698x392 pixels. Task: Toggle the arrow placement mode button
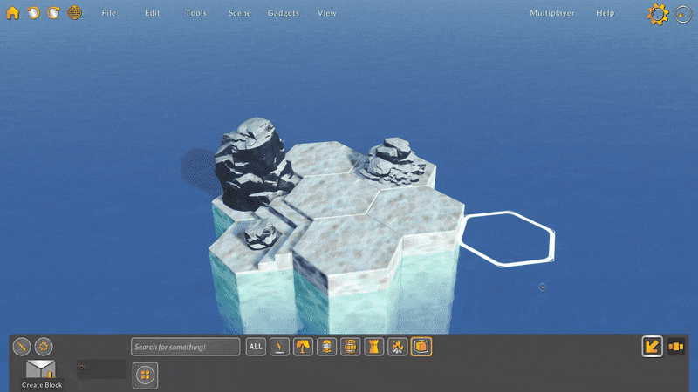pos(652,347)
